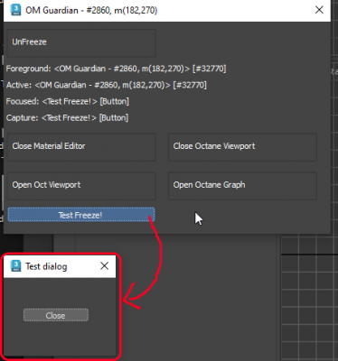The height and width of the screenshot is (361, 338).
Task: Trigger the Test Freeze! button
Action: tap(81, 215)
